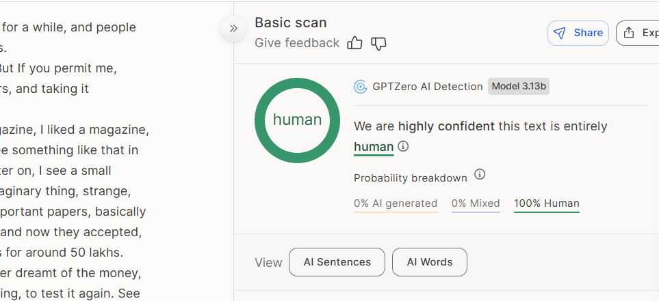Click the Model 3.13b badge
The image size is (659, 301).
(x=518, y=86)
